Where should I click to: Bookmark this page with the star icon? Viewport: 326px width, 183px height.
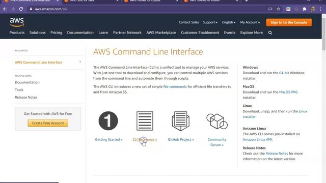pyautogui.click(x=279, y=9)
